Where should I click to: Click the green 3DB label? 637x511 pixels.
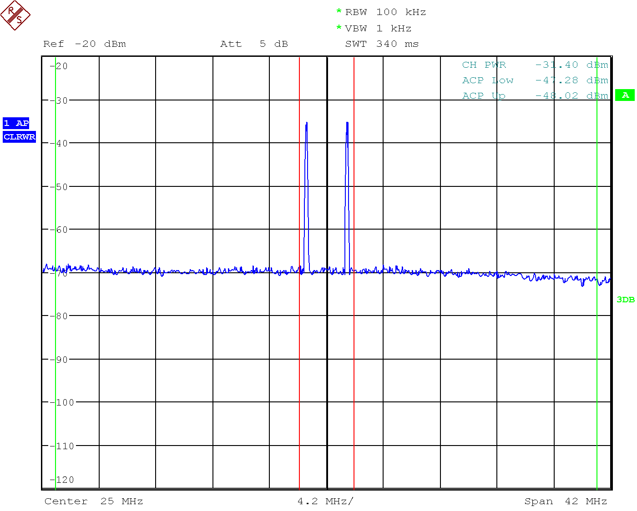pos(625,300)
